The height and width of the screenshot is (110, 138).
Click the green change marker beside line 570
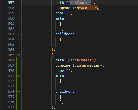pos(16,71)
